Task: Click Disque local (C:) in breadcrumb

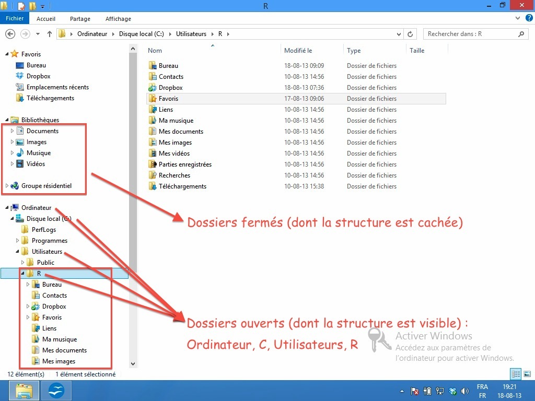Action: click(x=141, y=34)
